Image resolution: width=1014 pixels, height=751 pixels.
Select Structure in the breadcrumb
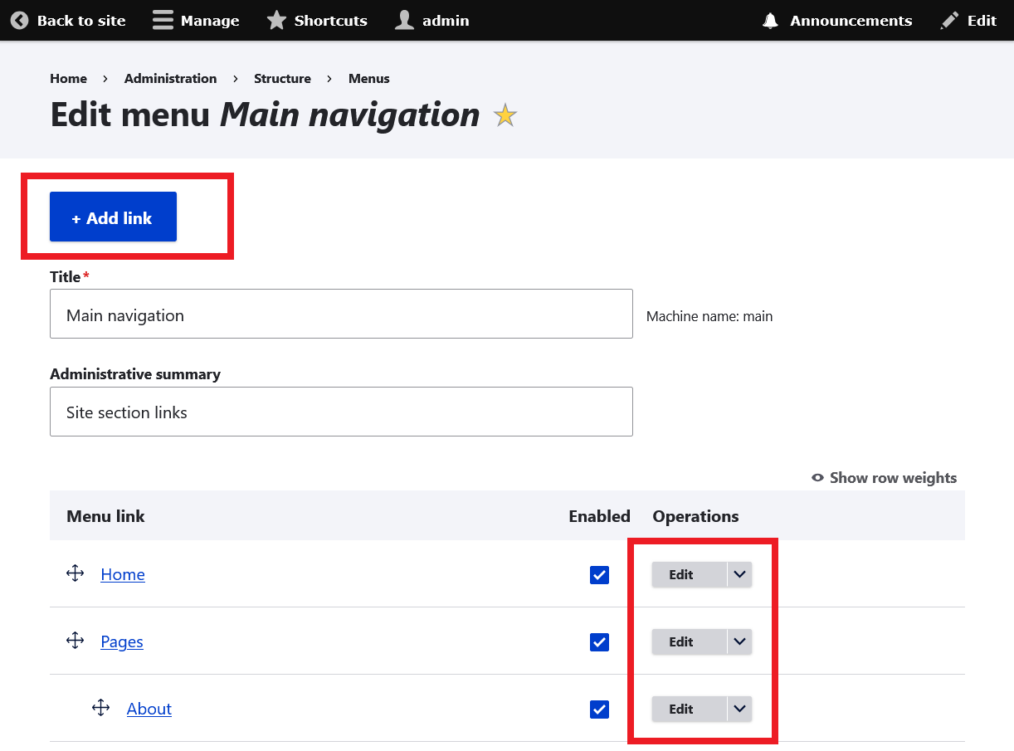pyautogui.click(x=282, y=78)
